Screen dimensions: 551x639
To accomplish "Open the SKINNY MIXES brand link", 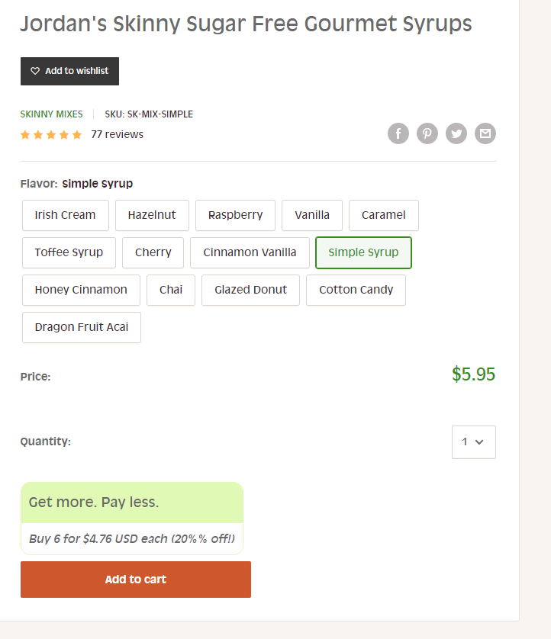I will 51,114.
